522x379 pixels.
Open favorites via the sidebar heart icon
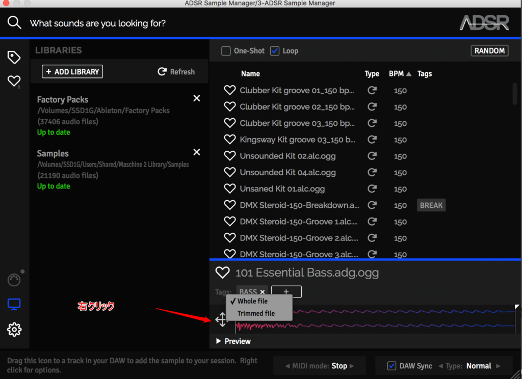pos(14,81)
